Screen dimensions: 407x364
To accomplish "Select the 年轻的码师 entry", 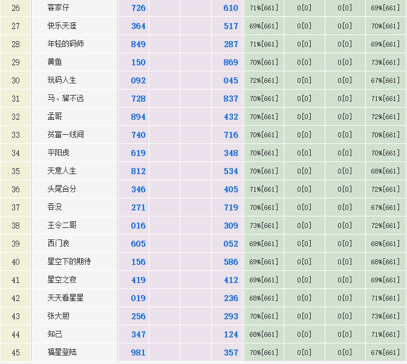I will [x=65, y=44].
